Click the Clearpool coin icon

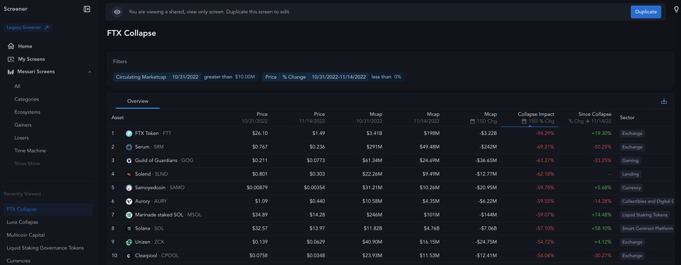pos(129,256)
